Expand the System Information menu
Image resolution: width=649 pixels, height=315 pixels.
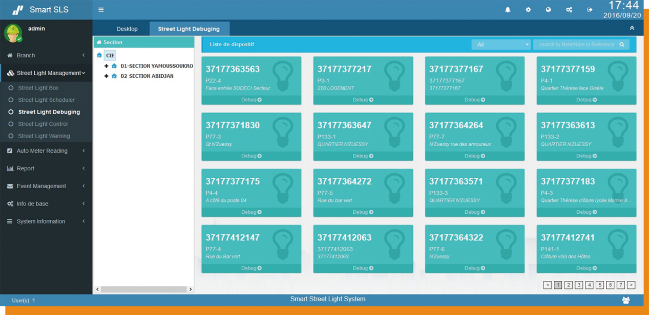coord(46,221)
